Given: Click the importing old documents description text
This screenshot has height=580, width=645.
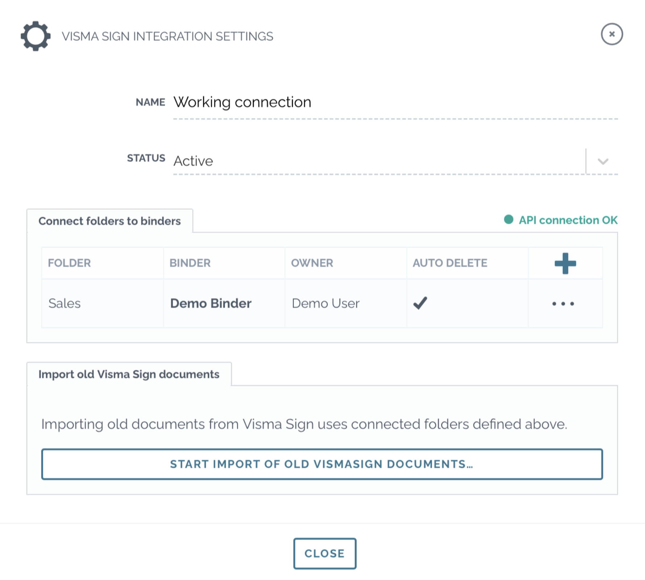Looking at the screenshot, I should [x=304, y=424].
